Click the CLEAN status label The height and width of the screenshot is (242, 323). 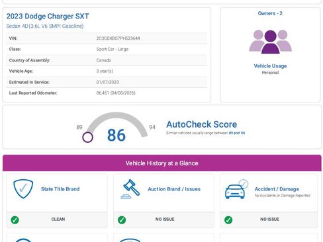coord(58,219)
